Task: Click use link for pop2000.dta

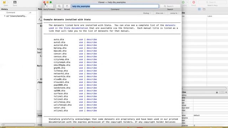Action: pos(81,85)
